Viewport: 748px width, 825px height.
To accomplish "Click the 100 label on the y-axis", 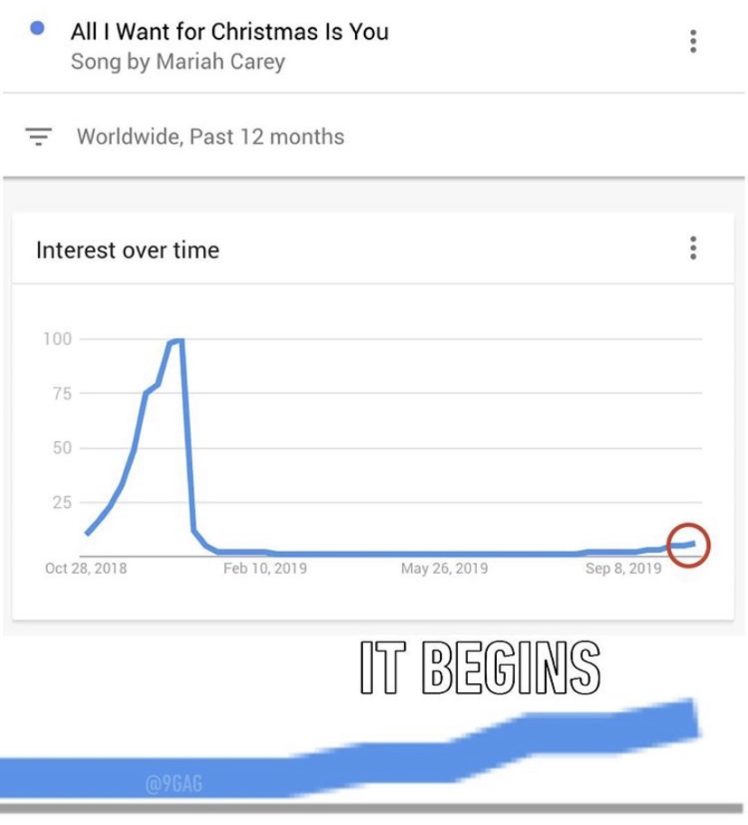I will pos(57,339).
